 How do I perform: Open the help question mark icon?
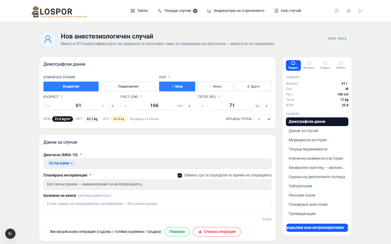click(337, 11)
